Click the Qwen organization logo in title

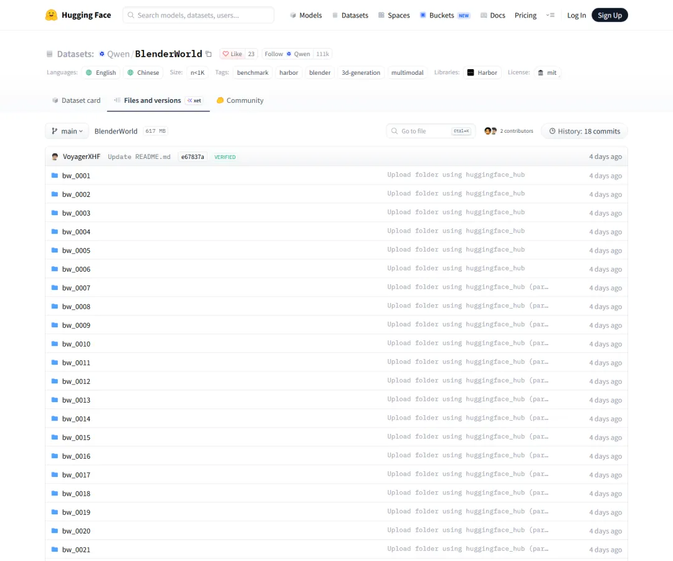pos(102,54)
